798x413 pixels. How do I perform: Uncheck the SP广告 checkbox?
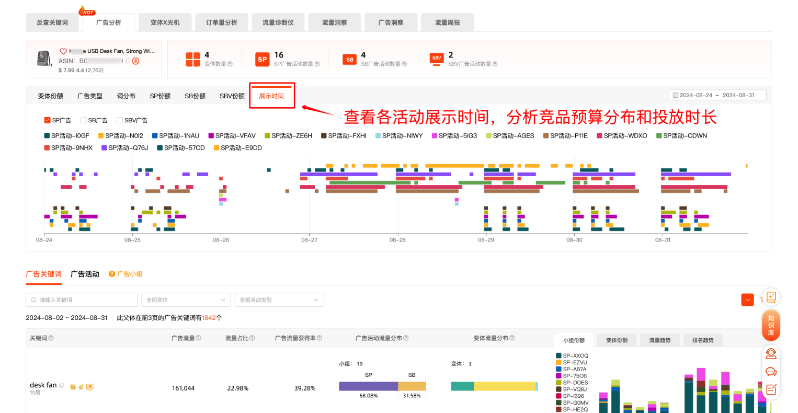47,120
